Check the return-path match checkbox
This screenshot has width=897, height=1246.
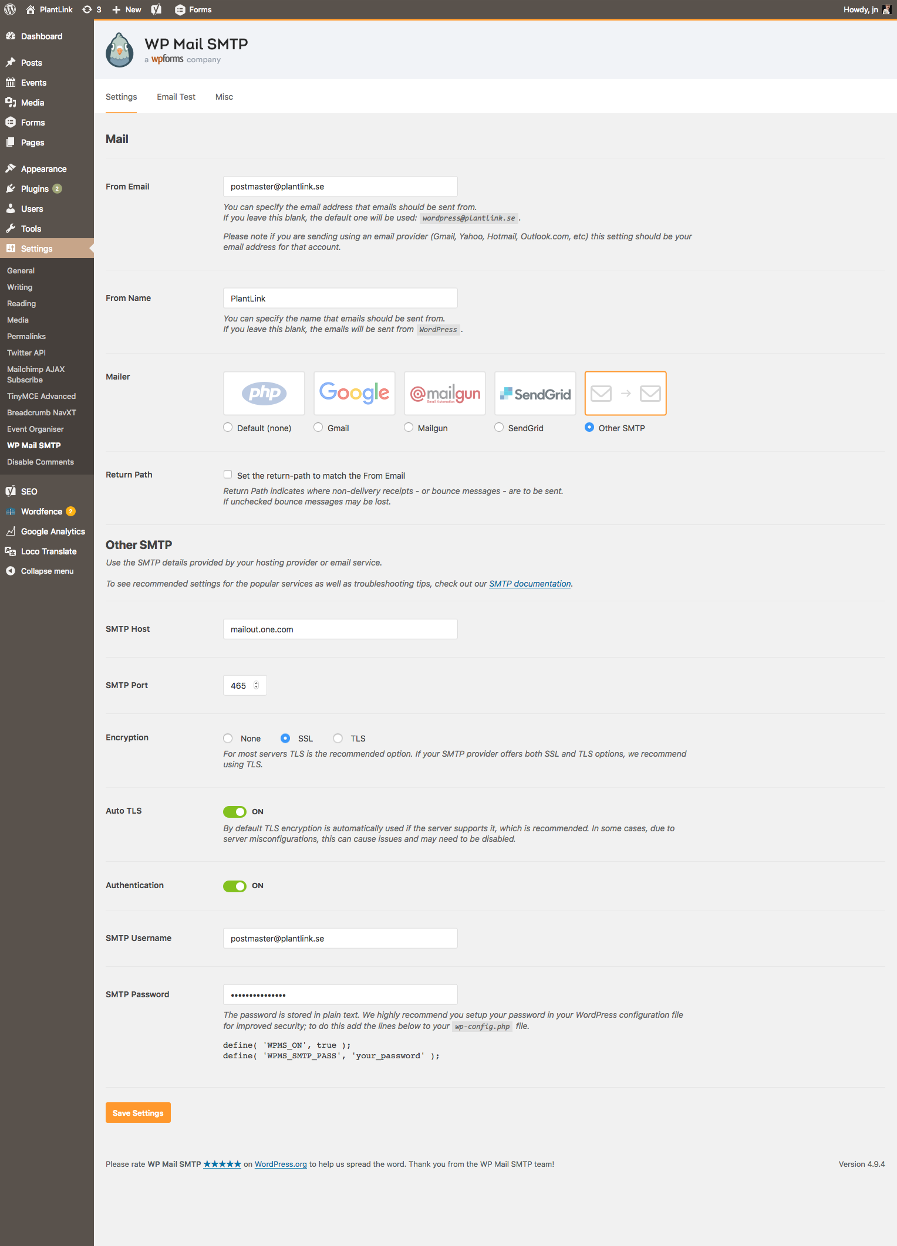coord(228,475)
